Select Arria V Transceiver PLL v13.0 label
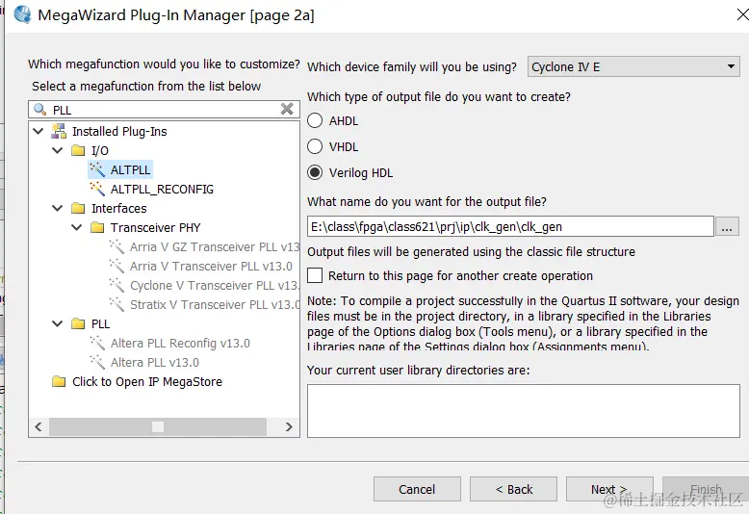The height and width of the screenshot is (514, 749). (211, 266)
